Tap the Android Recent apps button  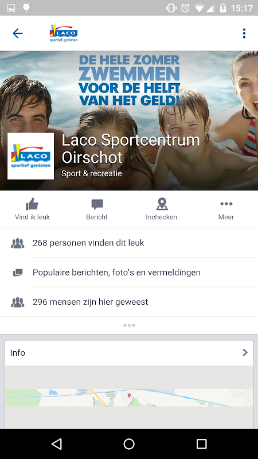[x=201, y=444]
